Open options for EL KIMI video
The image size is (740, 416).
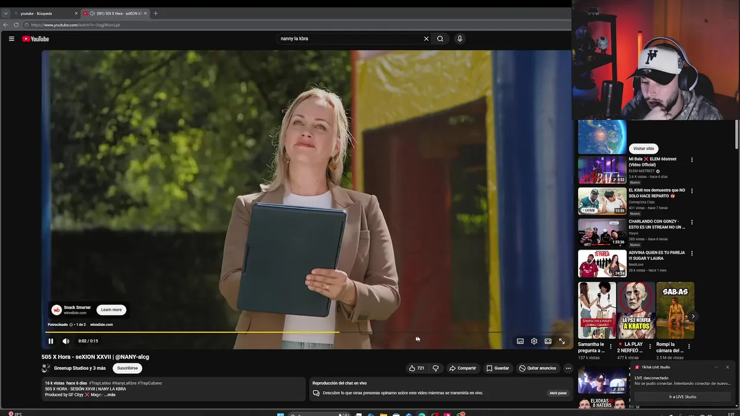[x=692, y=191]
